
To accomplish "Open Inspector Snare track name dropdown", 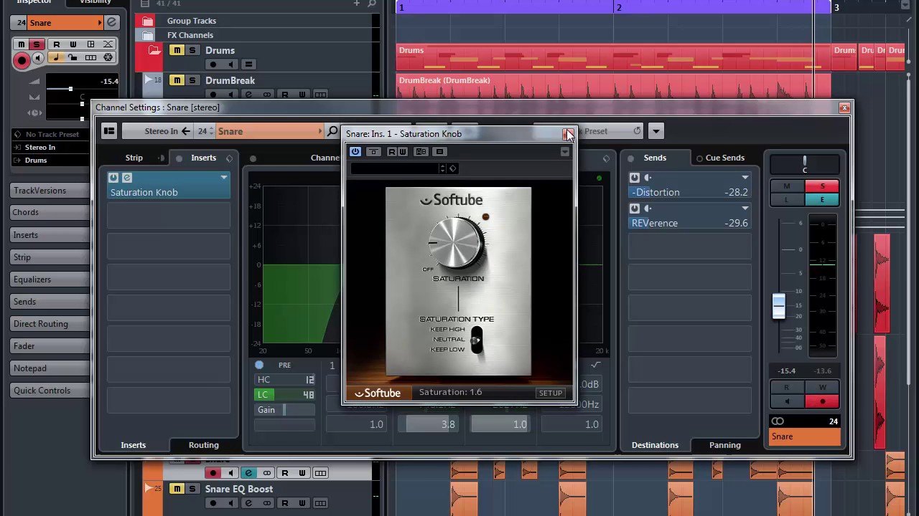I will (x=100, y=23).
